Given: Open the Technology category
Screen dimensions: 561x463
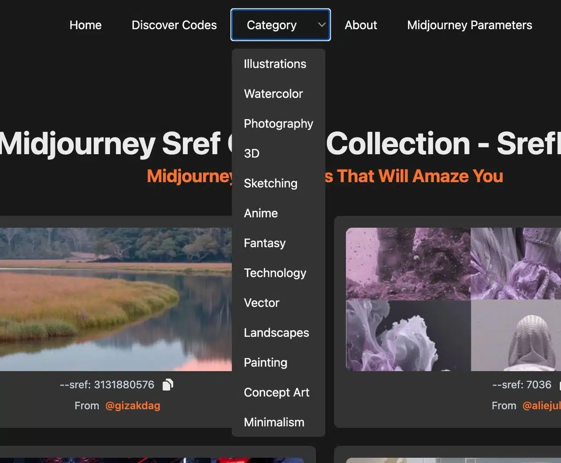Looking at the screenshot, I should click(x=275, y=273).
